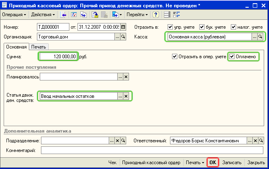Toggle the бух. учете checkbox
The image size is (269, 169).
(x=202, y=27)
